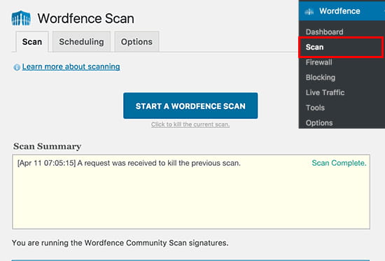Screen dimensions: 385x261
Task: Start a Wordfence scan
Action: pyautogui.click(x=190, y=106)
